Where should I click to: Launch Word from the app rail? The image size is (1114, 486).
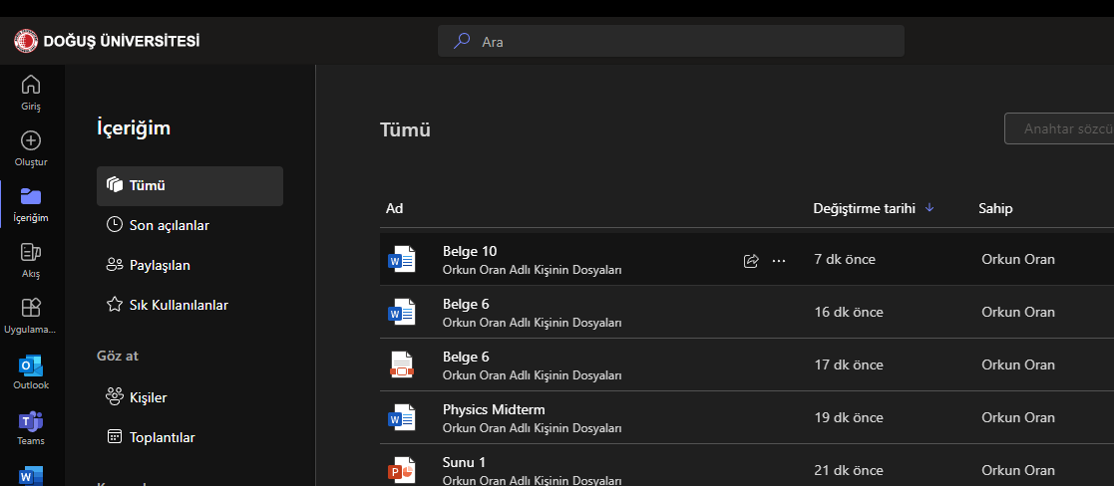tap(31, 475)
